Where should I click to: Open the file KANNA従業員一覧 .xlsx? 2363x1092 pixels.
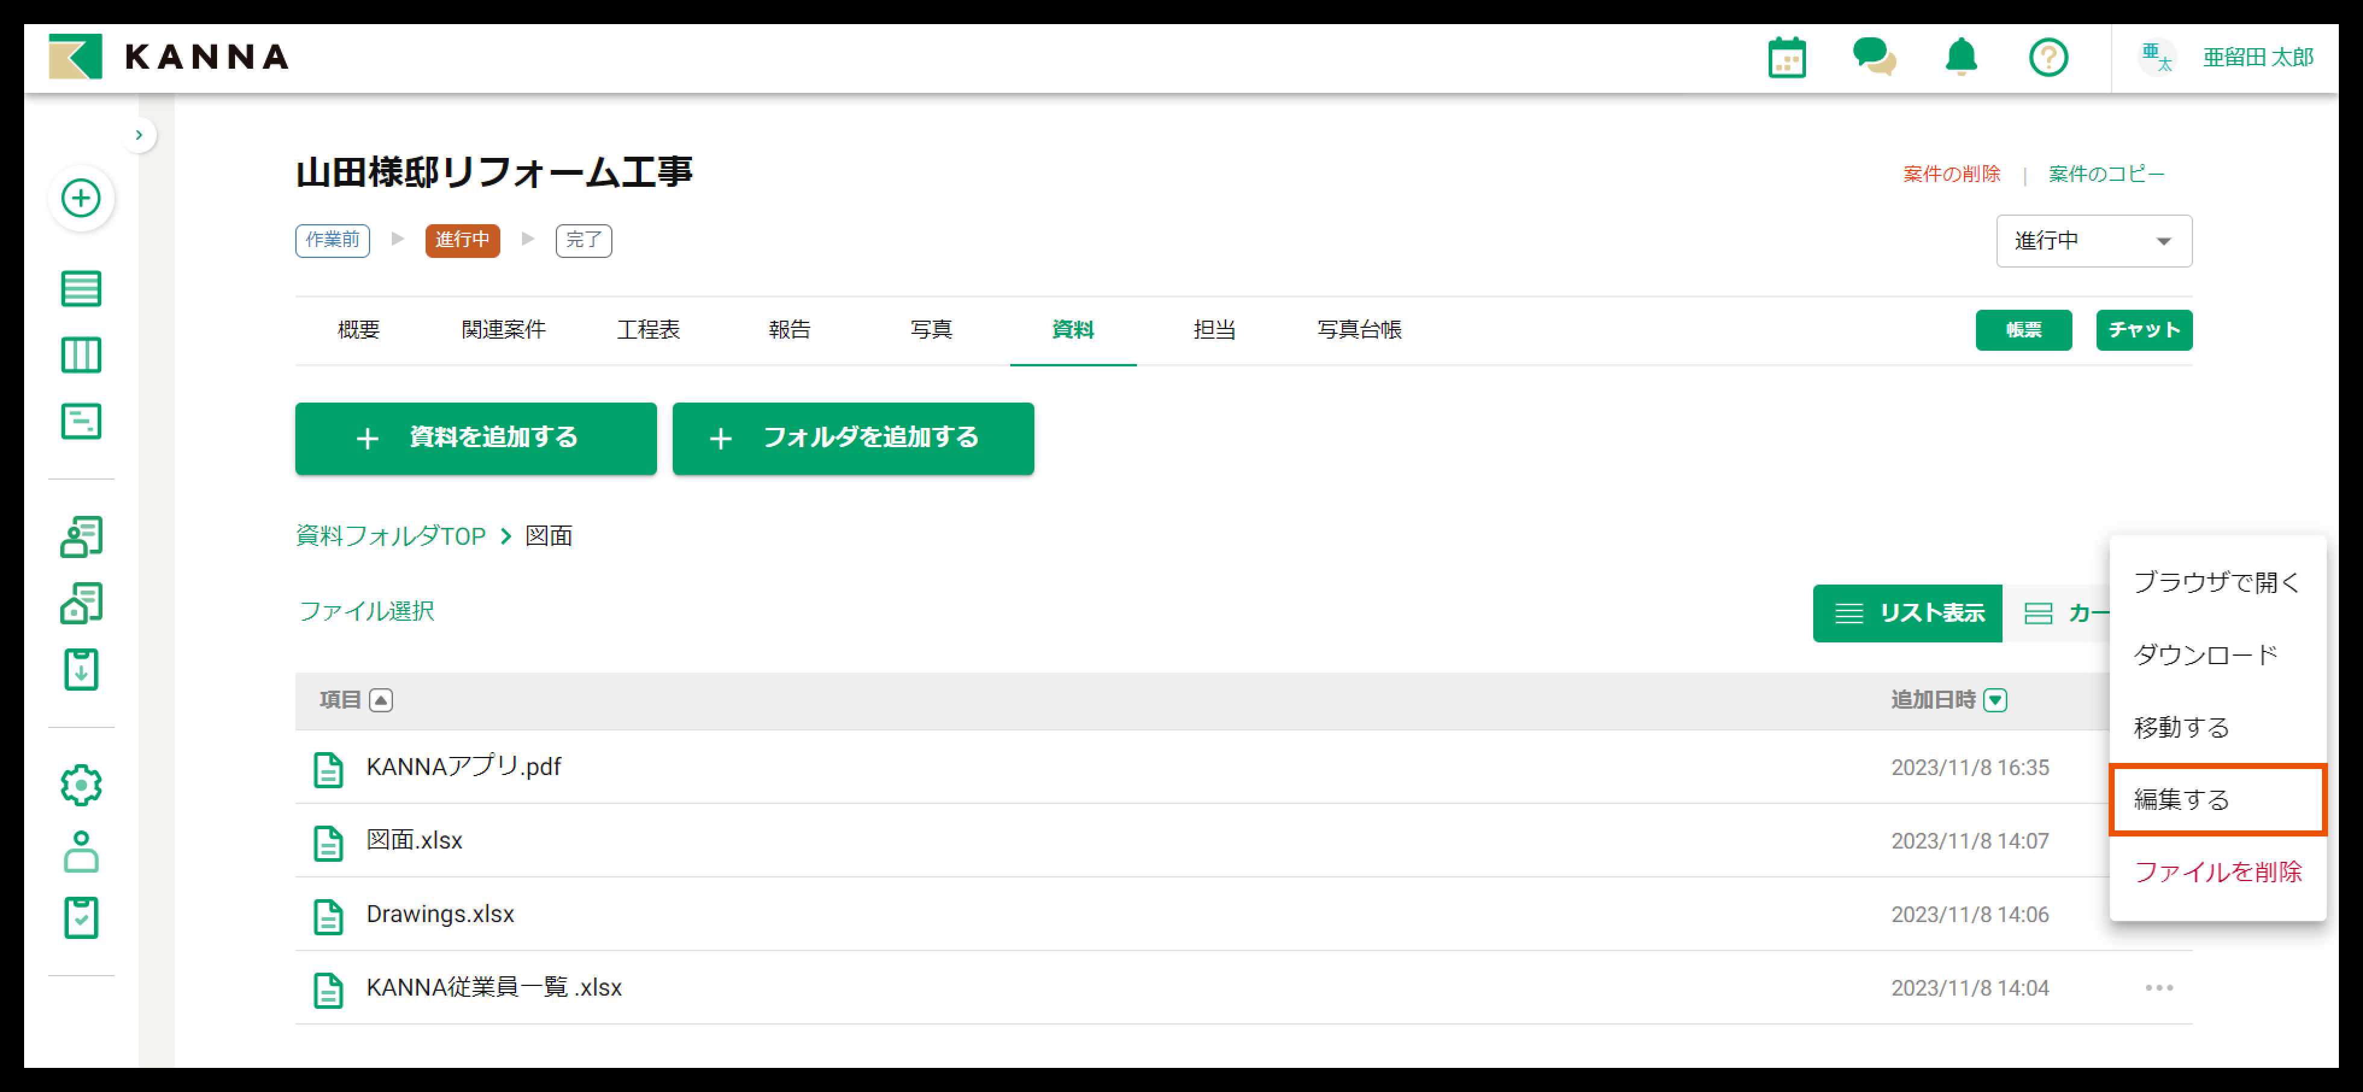494,988
